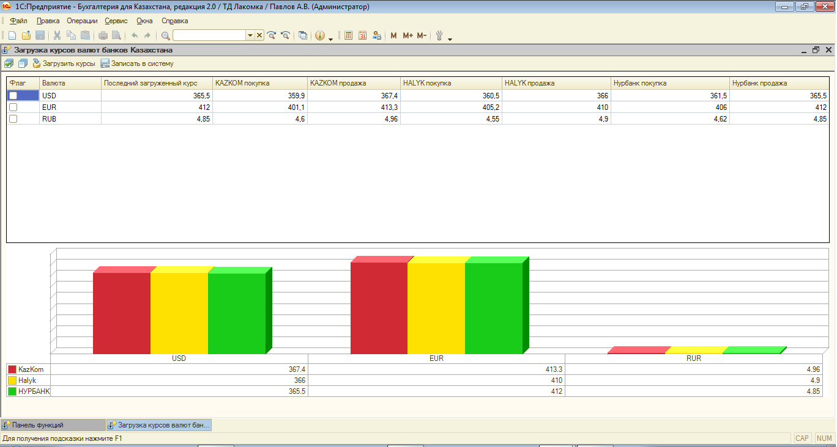
Task: Open the Сервис menu
Action: pyautogui.click(x=116, y=21)
